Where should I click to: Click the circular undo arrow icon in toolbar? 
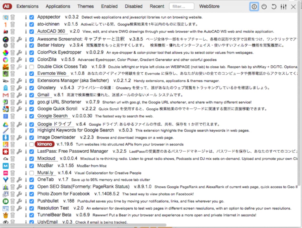tap(274, 7)
